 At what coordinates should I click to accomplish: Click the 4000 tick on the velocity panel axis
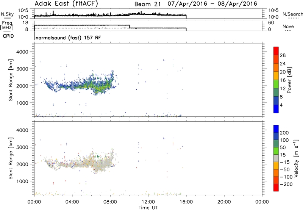22,130
